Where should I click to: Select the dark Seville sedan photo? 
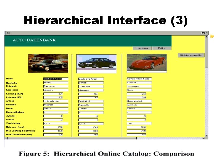(x=96, y=64)
